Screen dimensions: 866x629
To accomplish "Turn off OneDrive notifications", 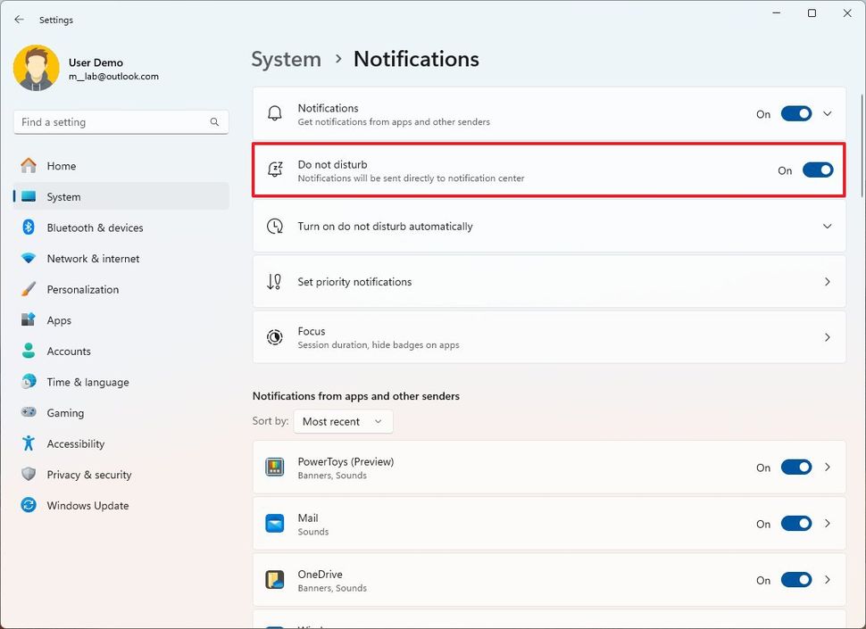I will pyautogui.click(x=795, y=579).
